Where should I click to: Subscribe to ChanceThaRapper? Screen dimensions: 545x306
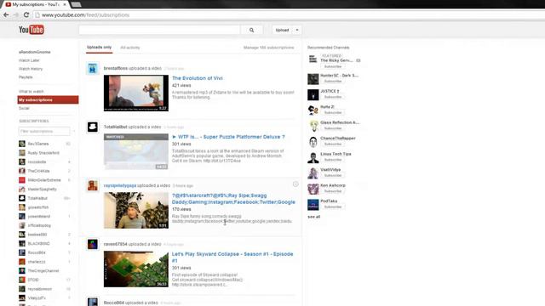[333, 144]
